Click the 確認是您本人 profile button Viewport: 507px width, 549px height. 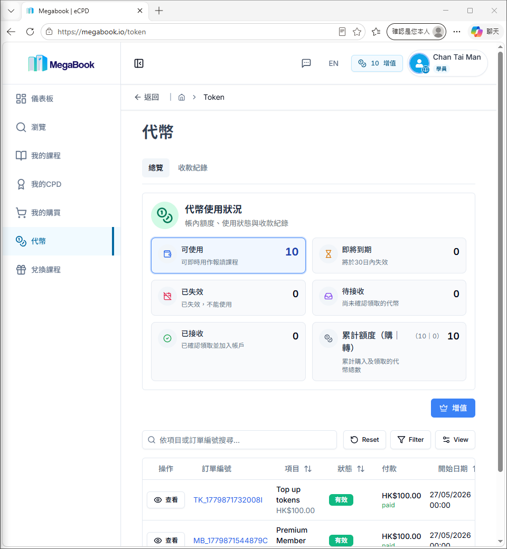[416, 32]
